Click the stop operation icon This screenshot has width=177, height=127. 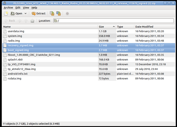tap(67, 13)
